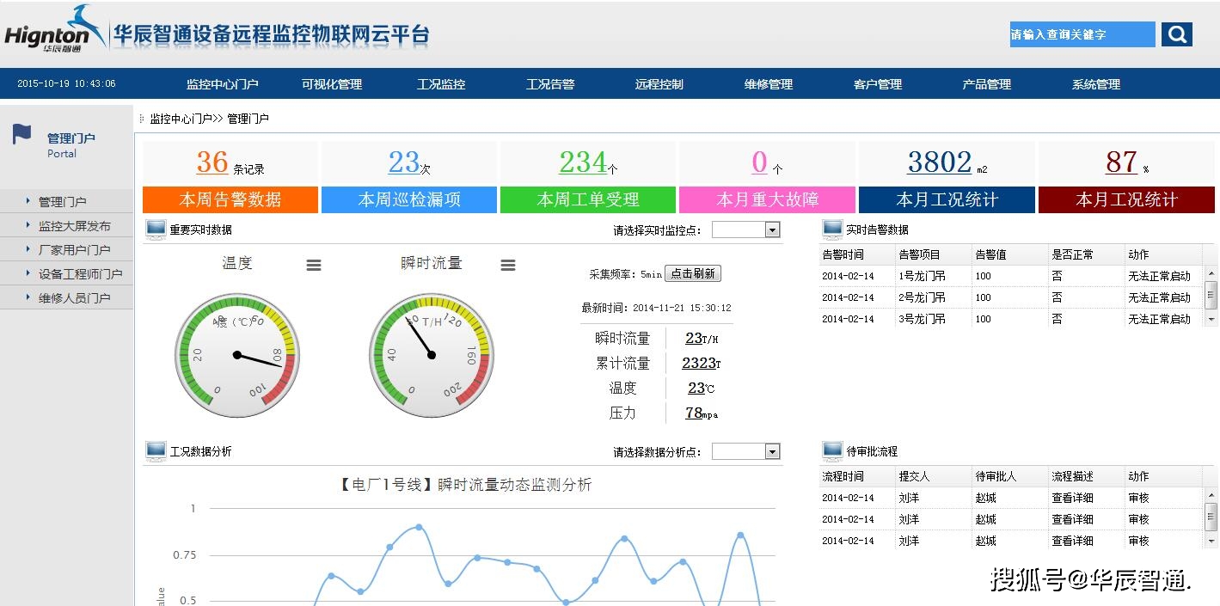Expand 设备工程师门户 in the sidebar

click(x=67, y=274)
